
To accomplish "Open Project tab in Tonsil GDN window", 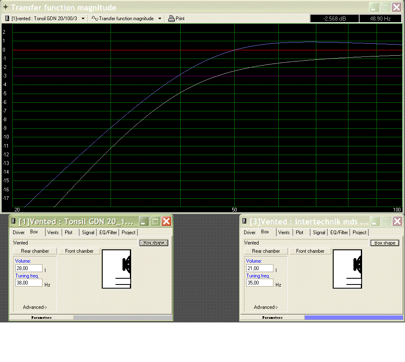I will (x=128, y=233).
